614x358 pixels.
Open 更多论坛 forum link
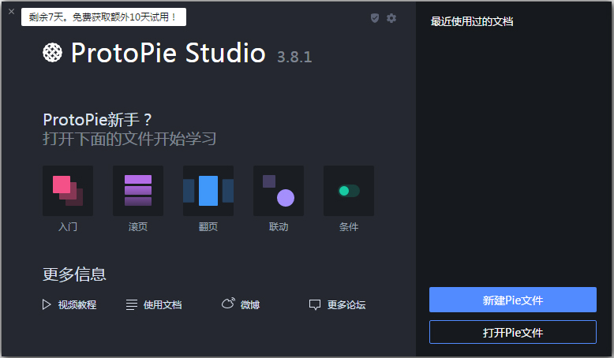pyautogui.click(x=337, y=304)
